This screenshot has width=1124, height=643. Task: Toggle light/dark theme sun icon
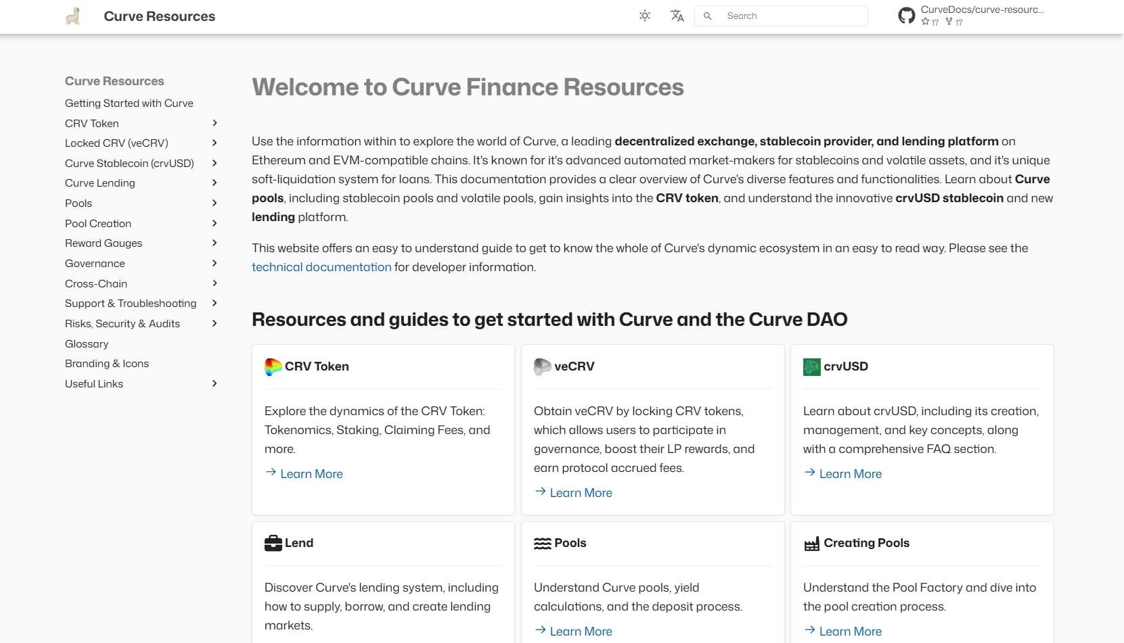(x=645, y=16)
